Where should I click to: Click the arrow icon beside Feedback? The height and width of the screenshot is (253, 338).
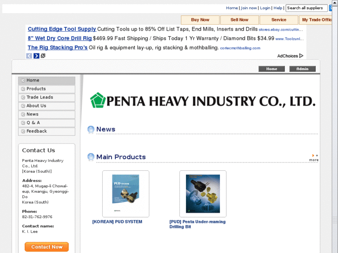[23, 131]
